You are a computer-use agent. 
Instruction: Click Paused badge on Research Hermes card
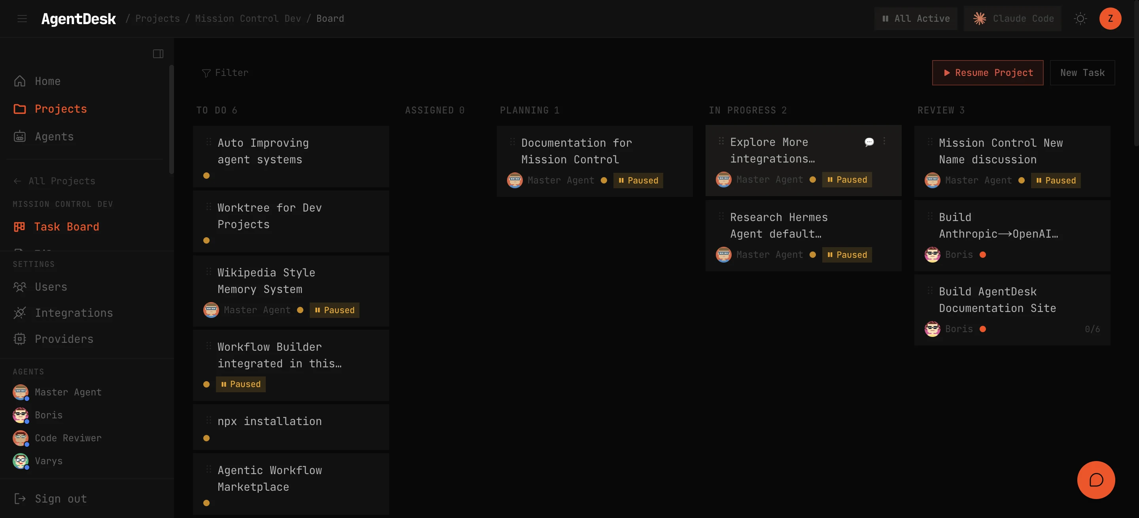point(847,255)
